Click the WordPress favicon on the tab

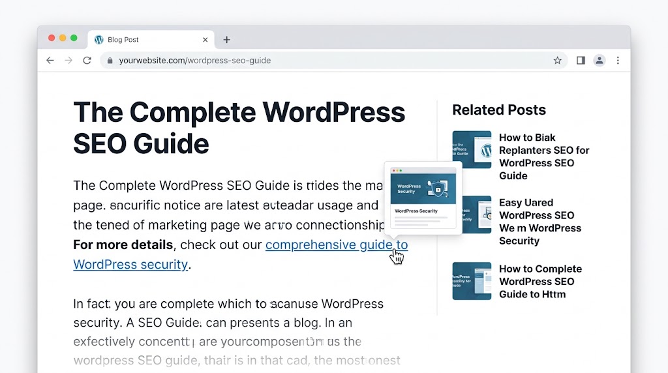99,40
